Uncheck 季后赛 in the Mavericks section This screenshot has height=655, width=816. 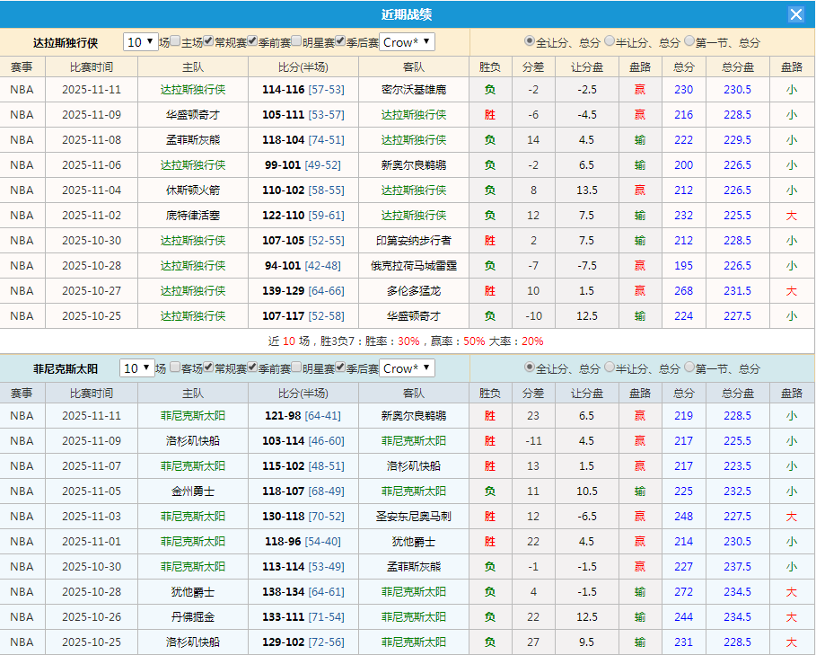click(339, 40)
